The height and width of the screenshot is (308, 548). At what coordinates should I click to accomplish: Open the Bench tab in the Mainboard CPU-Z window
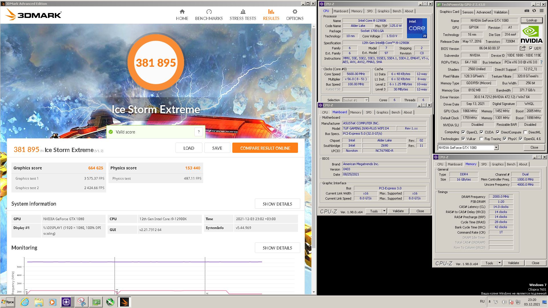[x=396, y=112]
